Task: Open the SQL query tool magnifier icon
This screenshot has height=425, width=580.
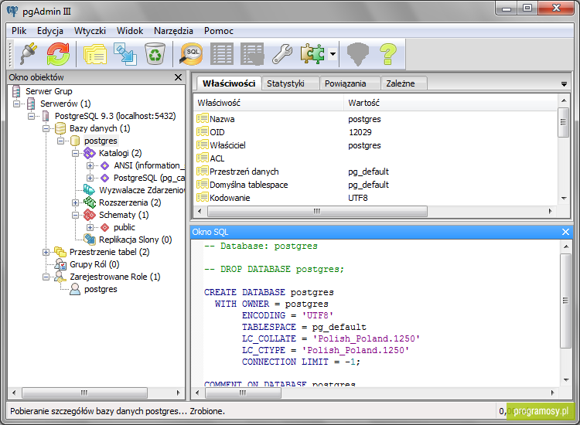Action: 191,54
